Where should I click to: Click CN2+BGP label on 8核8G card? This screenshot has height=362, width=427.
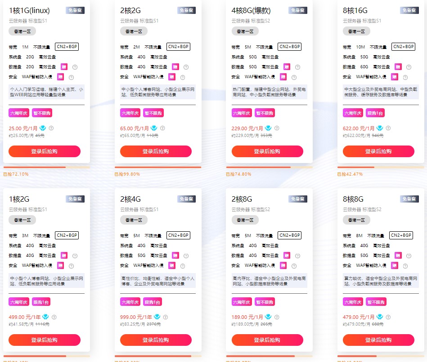401,235
